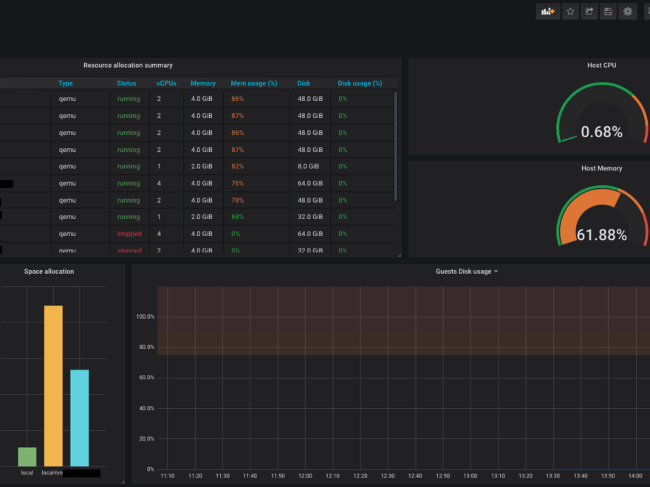Click qemu type in 82% row
650x487 pixels.
pyautogui.click(x=67, y=167)
